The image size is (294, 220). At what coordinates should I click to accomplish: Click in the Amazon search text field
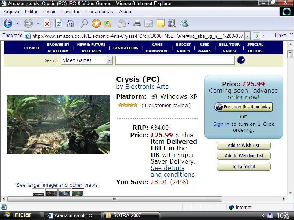(175, 60)
